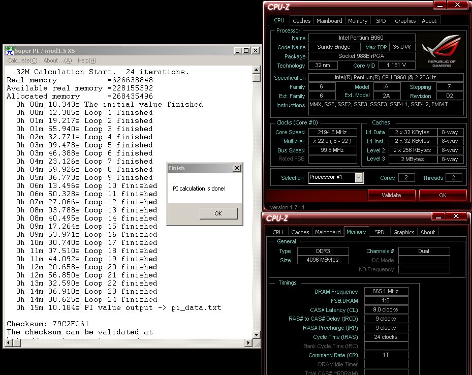Viewport: 472px width, 375px height.
Task: Select Caches tab in bottom CPU-Z window
Action: [300, 232]
